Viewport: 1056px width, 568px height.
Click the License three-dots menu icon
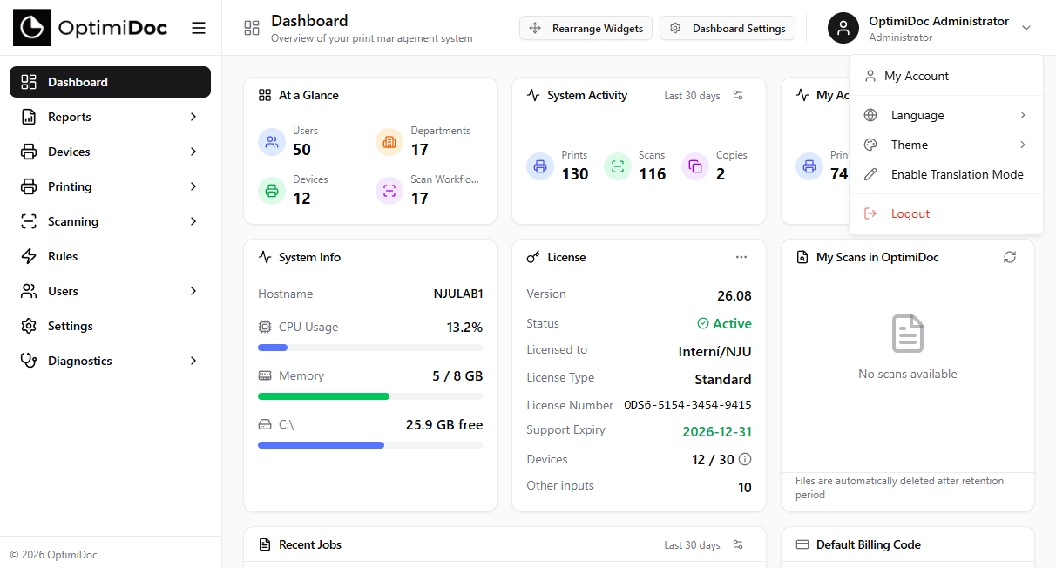pyautogui.click(x=741, y=257)
